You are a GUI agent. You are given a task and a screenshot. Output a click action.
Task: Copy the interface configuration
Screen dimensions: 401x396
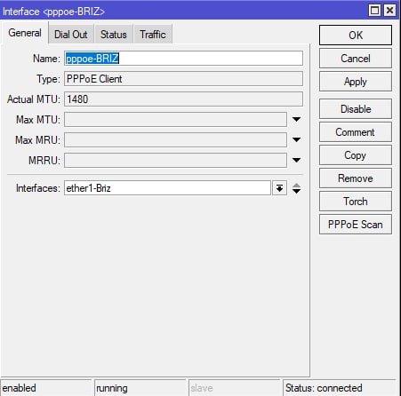(356, 155)
